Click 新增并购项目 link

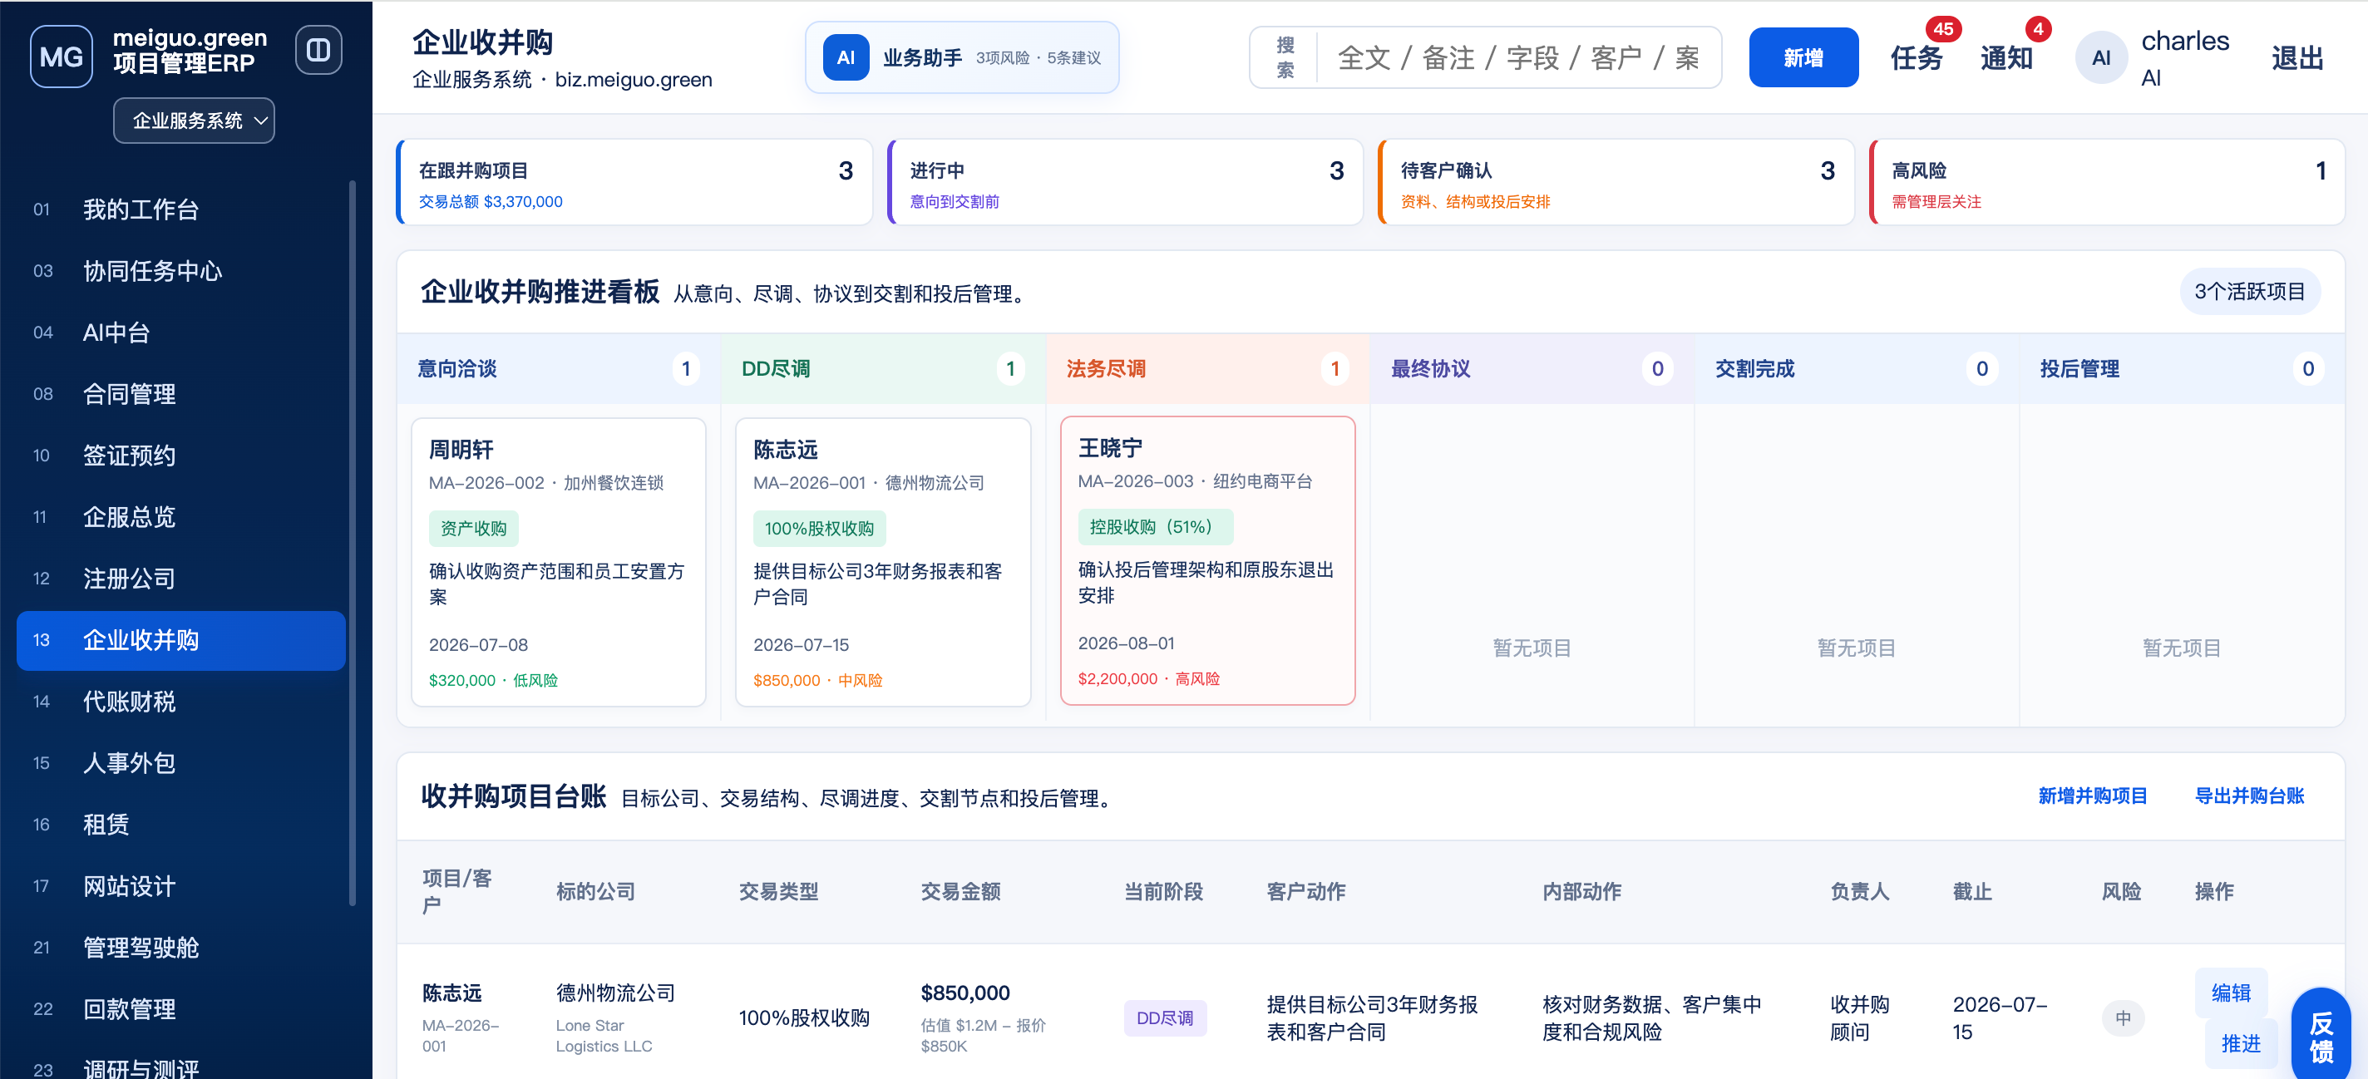tap(2092, 796)
